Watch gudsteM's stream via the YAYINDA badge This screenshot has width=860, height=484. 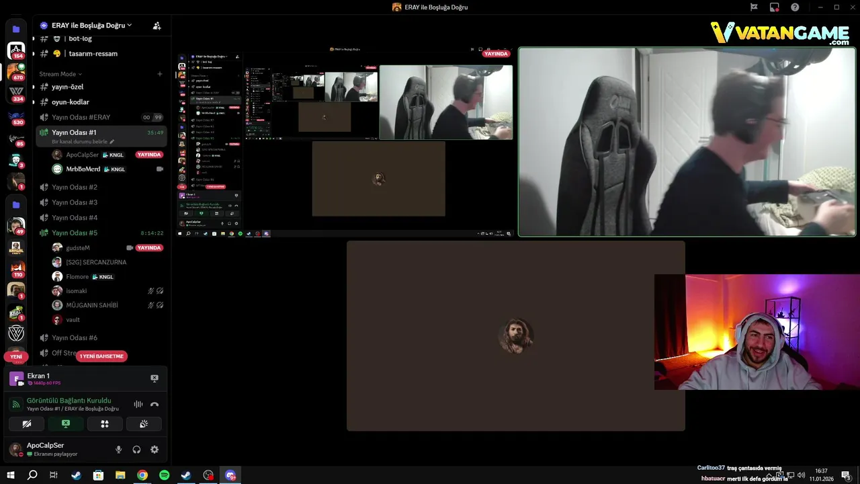(x=149, y=247)
